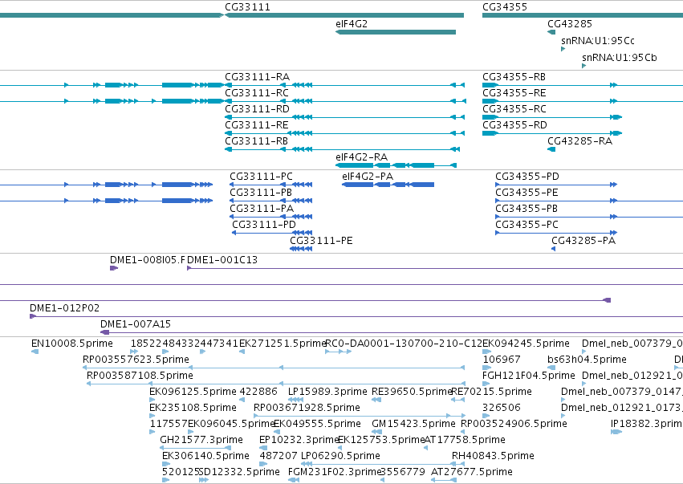The image size is (683, 484).
Task: Select BAC clone DME1-001C13
Action: [x=222, y=260]
